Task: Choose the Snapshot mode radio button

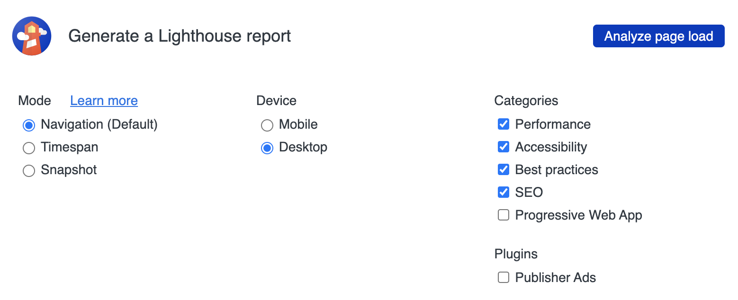Action: click(x=29, y=170)
